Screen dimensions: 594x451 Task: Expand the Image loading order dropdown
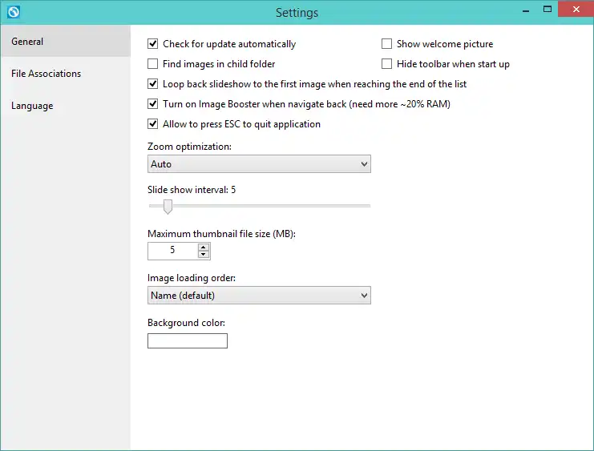259,296
